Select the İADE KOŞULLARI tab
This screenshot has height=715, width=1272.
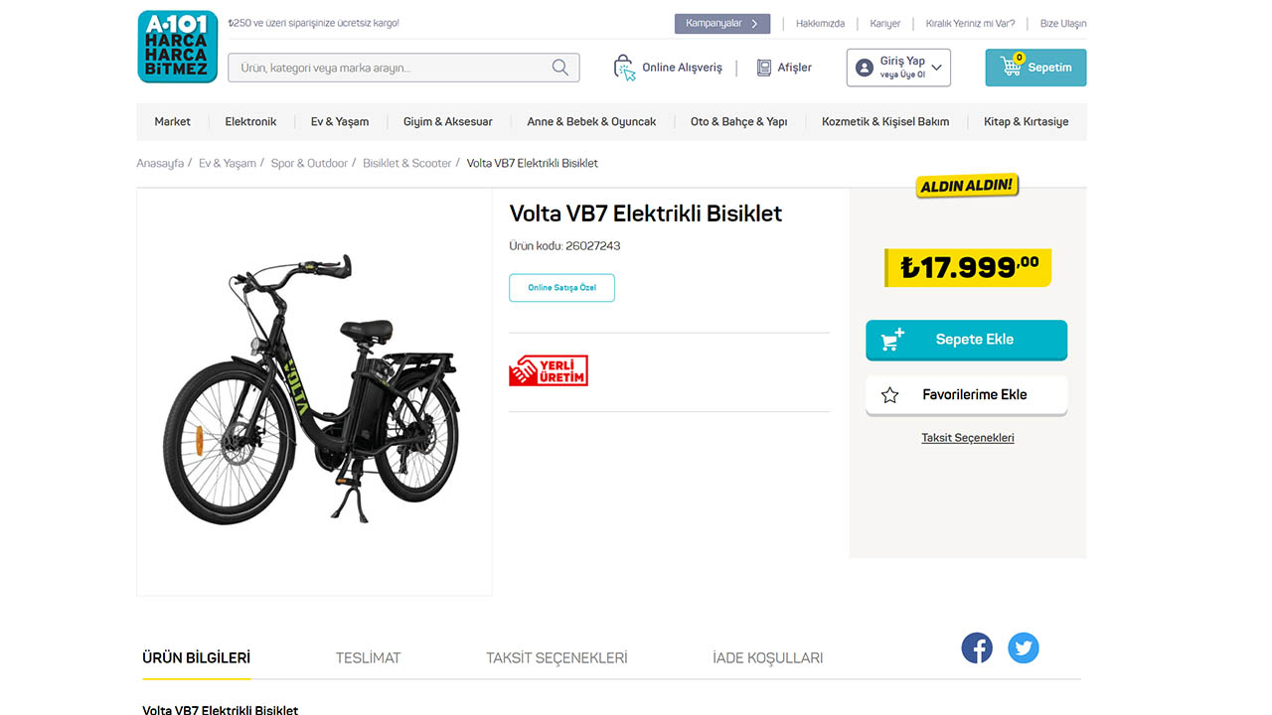[767, 657]
